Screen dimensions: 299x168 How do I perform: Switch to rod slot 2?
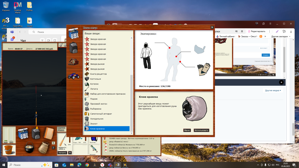54,147
